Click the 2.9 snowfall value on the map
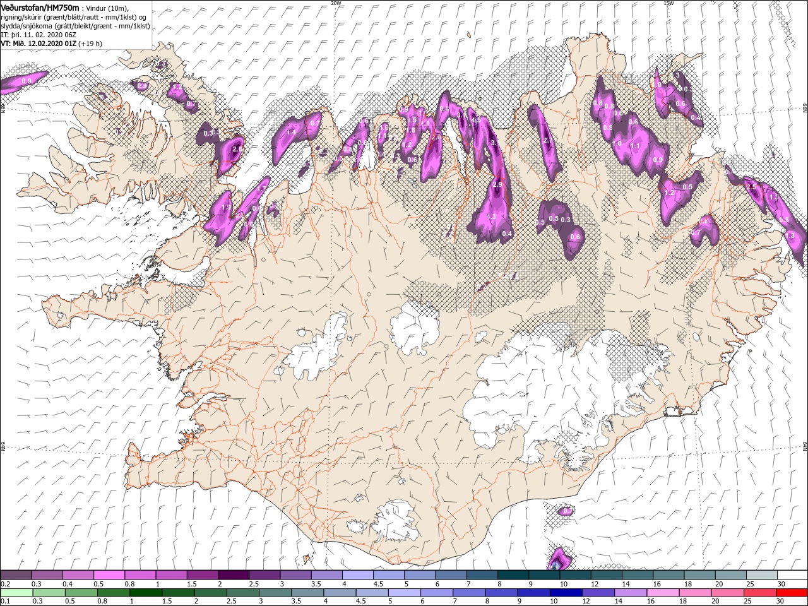The image size is (808, 606). [497, 184]
